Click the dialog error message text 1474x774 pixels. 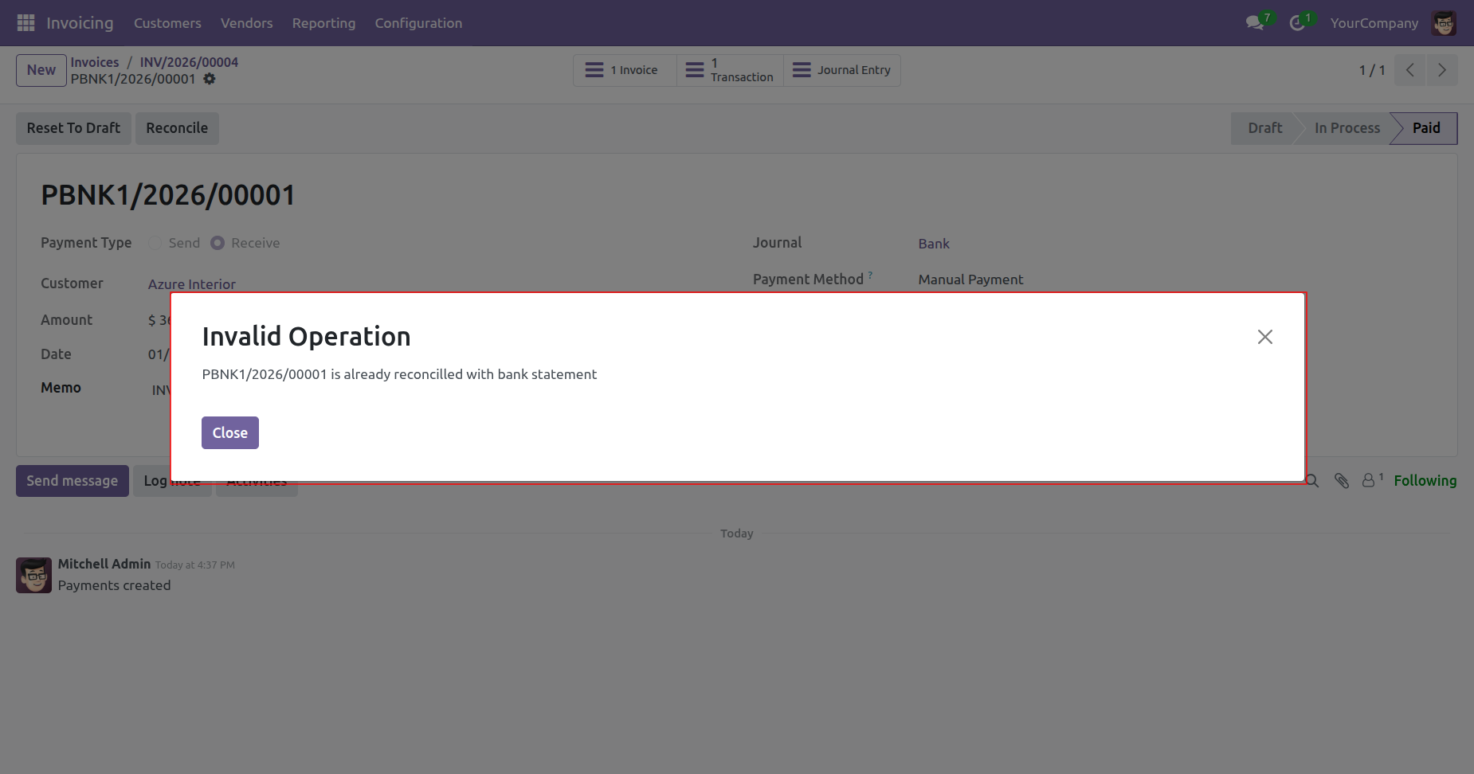click(x=399, y=374)
